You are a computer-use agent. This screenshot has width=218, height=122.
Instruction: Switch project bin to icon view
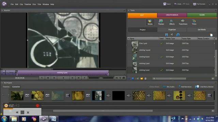coord(133,79)
